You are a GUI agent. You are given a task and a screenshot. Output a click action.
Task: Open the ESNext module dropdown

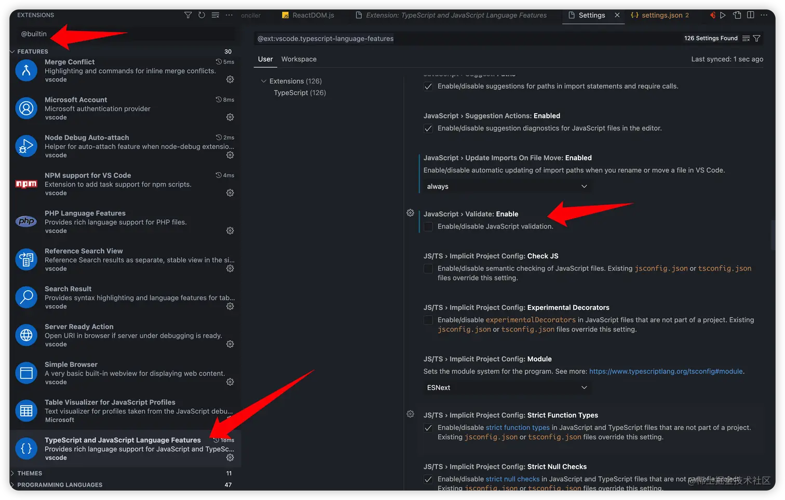(507, 387)
